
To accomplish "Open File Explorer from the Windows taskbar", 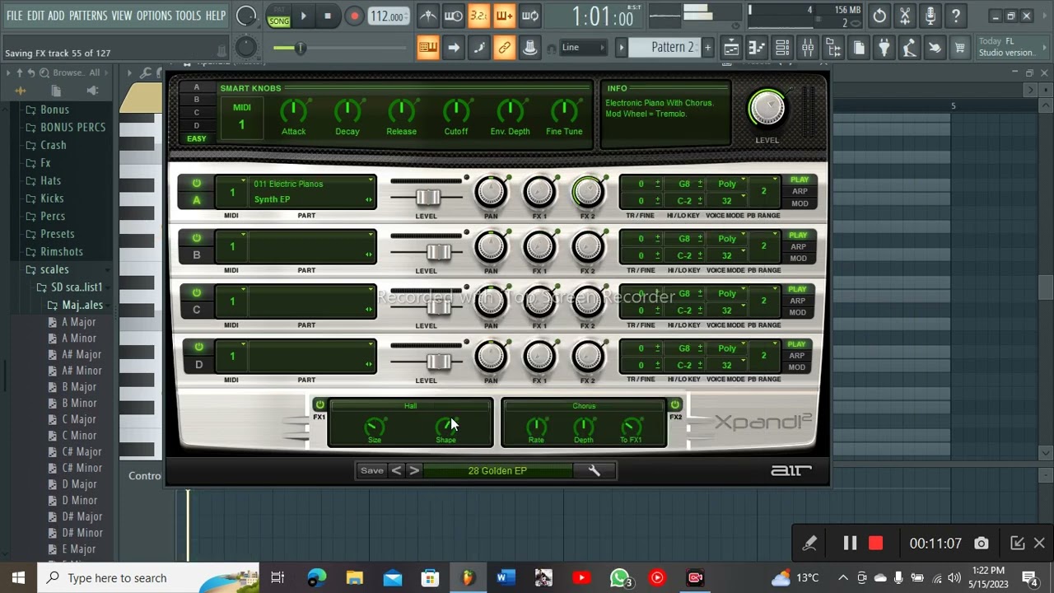I will (x=354, y=577).
